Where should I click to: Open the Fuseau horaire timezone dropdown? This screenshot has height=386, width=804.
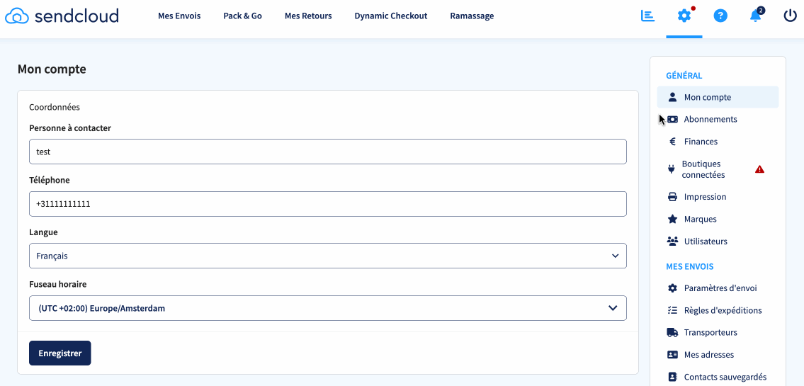(x=327, y=308)
